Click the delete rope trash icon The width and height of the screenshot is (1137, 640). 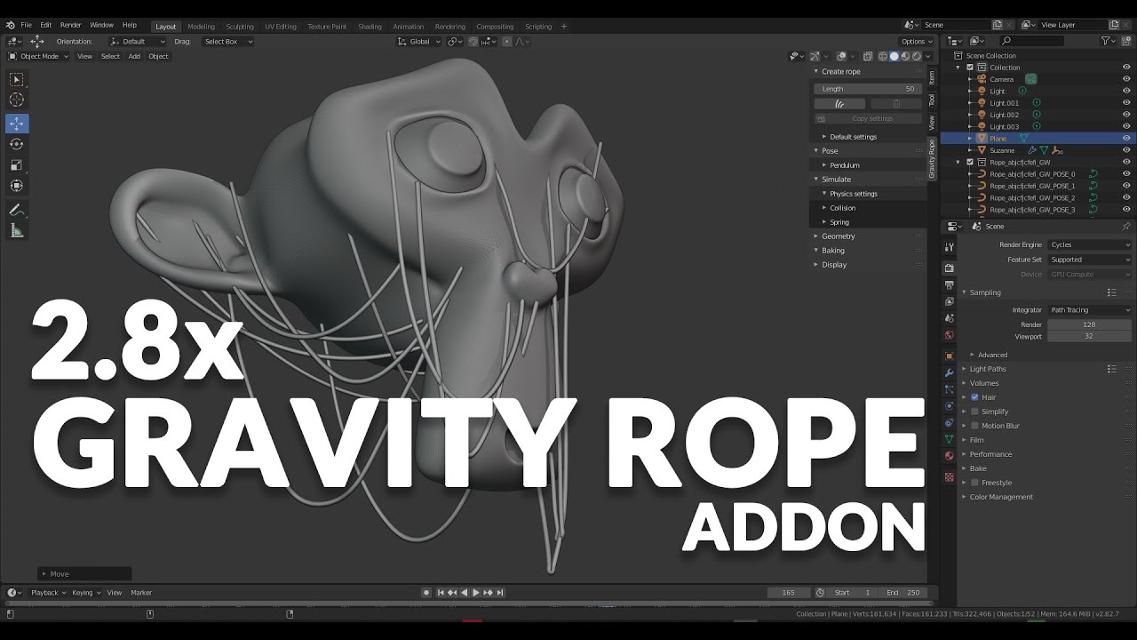point(895,104)
